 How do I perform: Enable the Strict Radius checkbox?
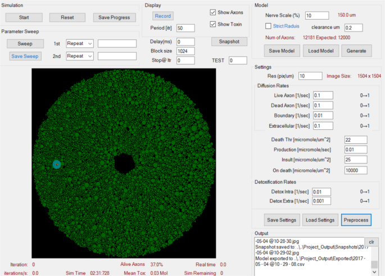pos(268,26)
